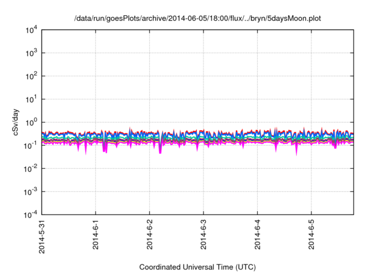The width and height of the screenshot is (390, 273).
Task: Click the 10^0 y-axis label
Action: pos(32,122)
